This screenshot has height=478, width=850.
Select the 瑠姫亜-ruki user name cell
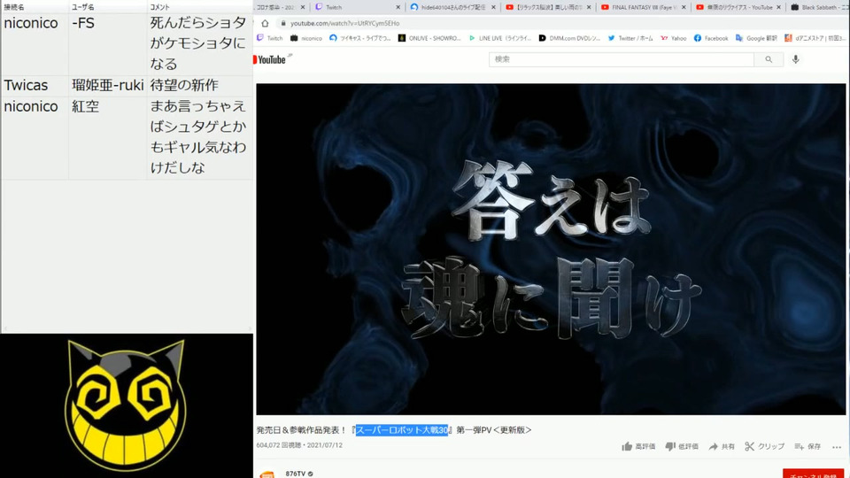tap(107, 86)
